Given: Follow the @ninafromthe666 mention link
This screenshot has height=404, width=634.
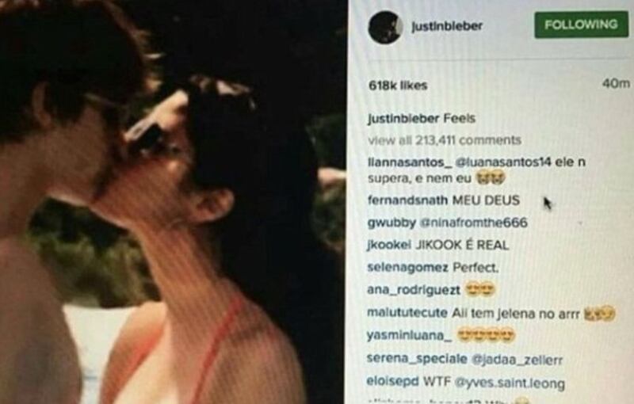Looking at the screenshot, I should (x=474, y=222).
